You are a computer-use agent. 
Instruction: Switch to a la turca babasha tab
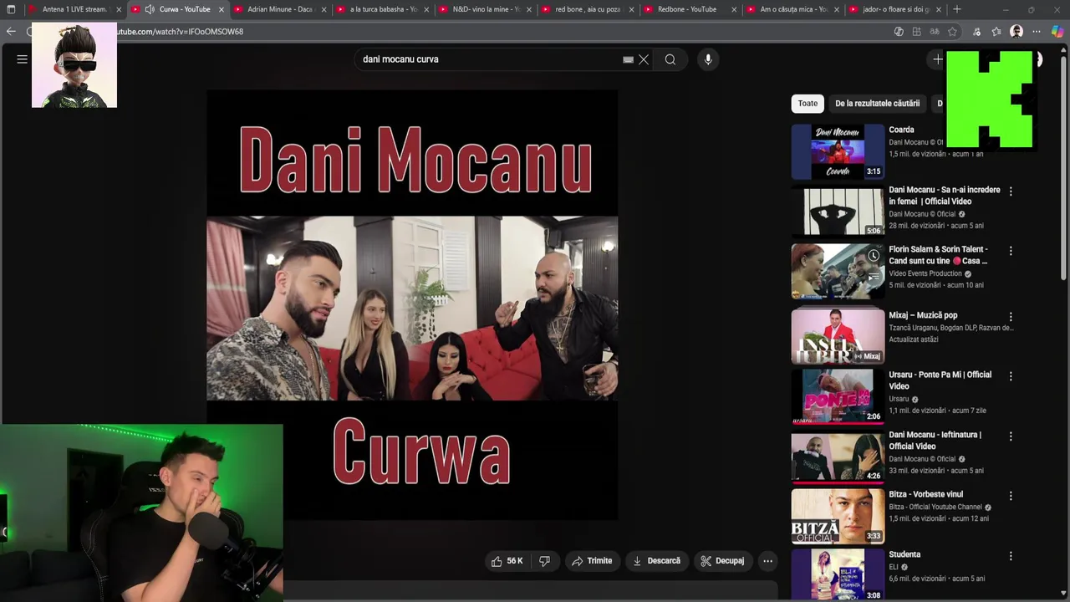[x=383, y=9]
